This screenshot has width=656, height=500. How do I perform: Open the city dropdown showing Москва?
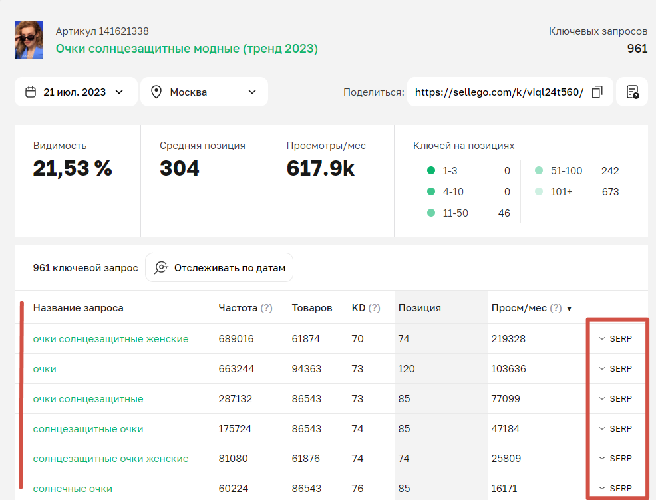(x=204, y=92)
